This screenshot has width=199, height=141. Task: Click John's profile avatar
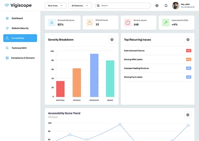175,6
